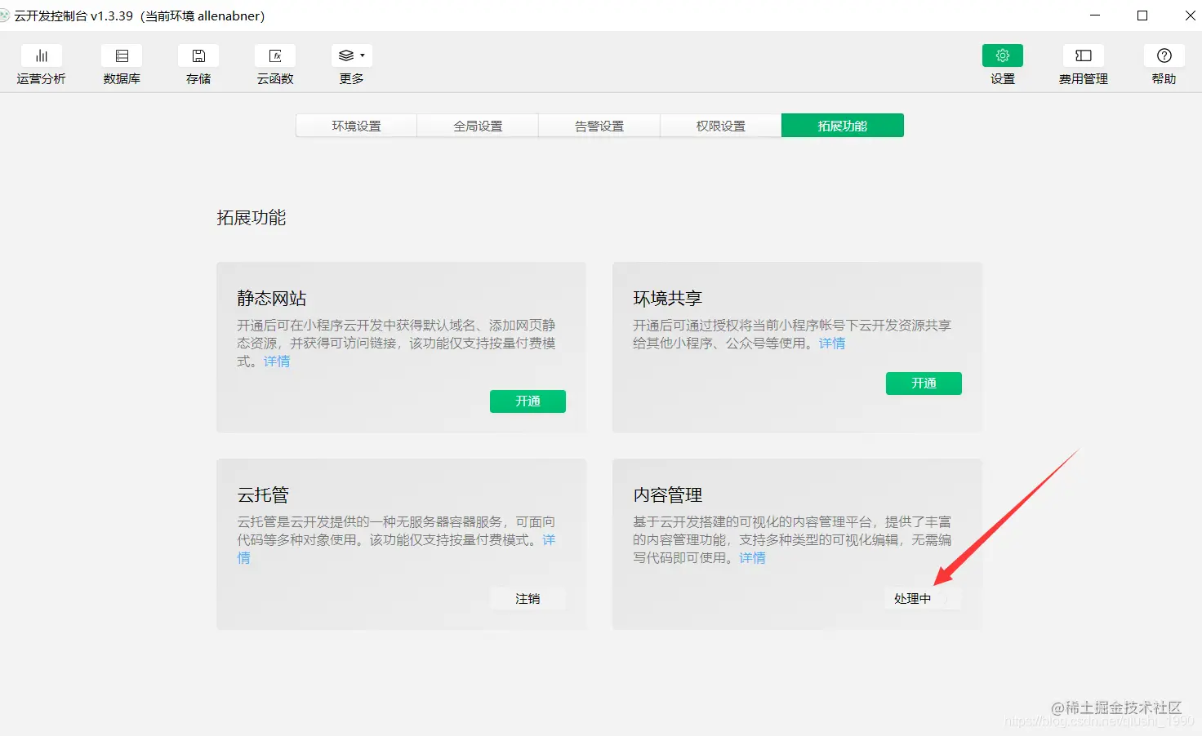
Task: Minimize the 云开发控制台 window
Action: [1095, 16]
